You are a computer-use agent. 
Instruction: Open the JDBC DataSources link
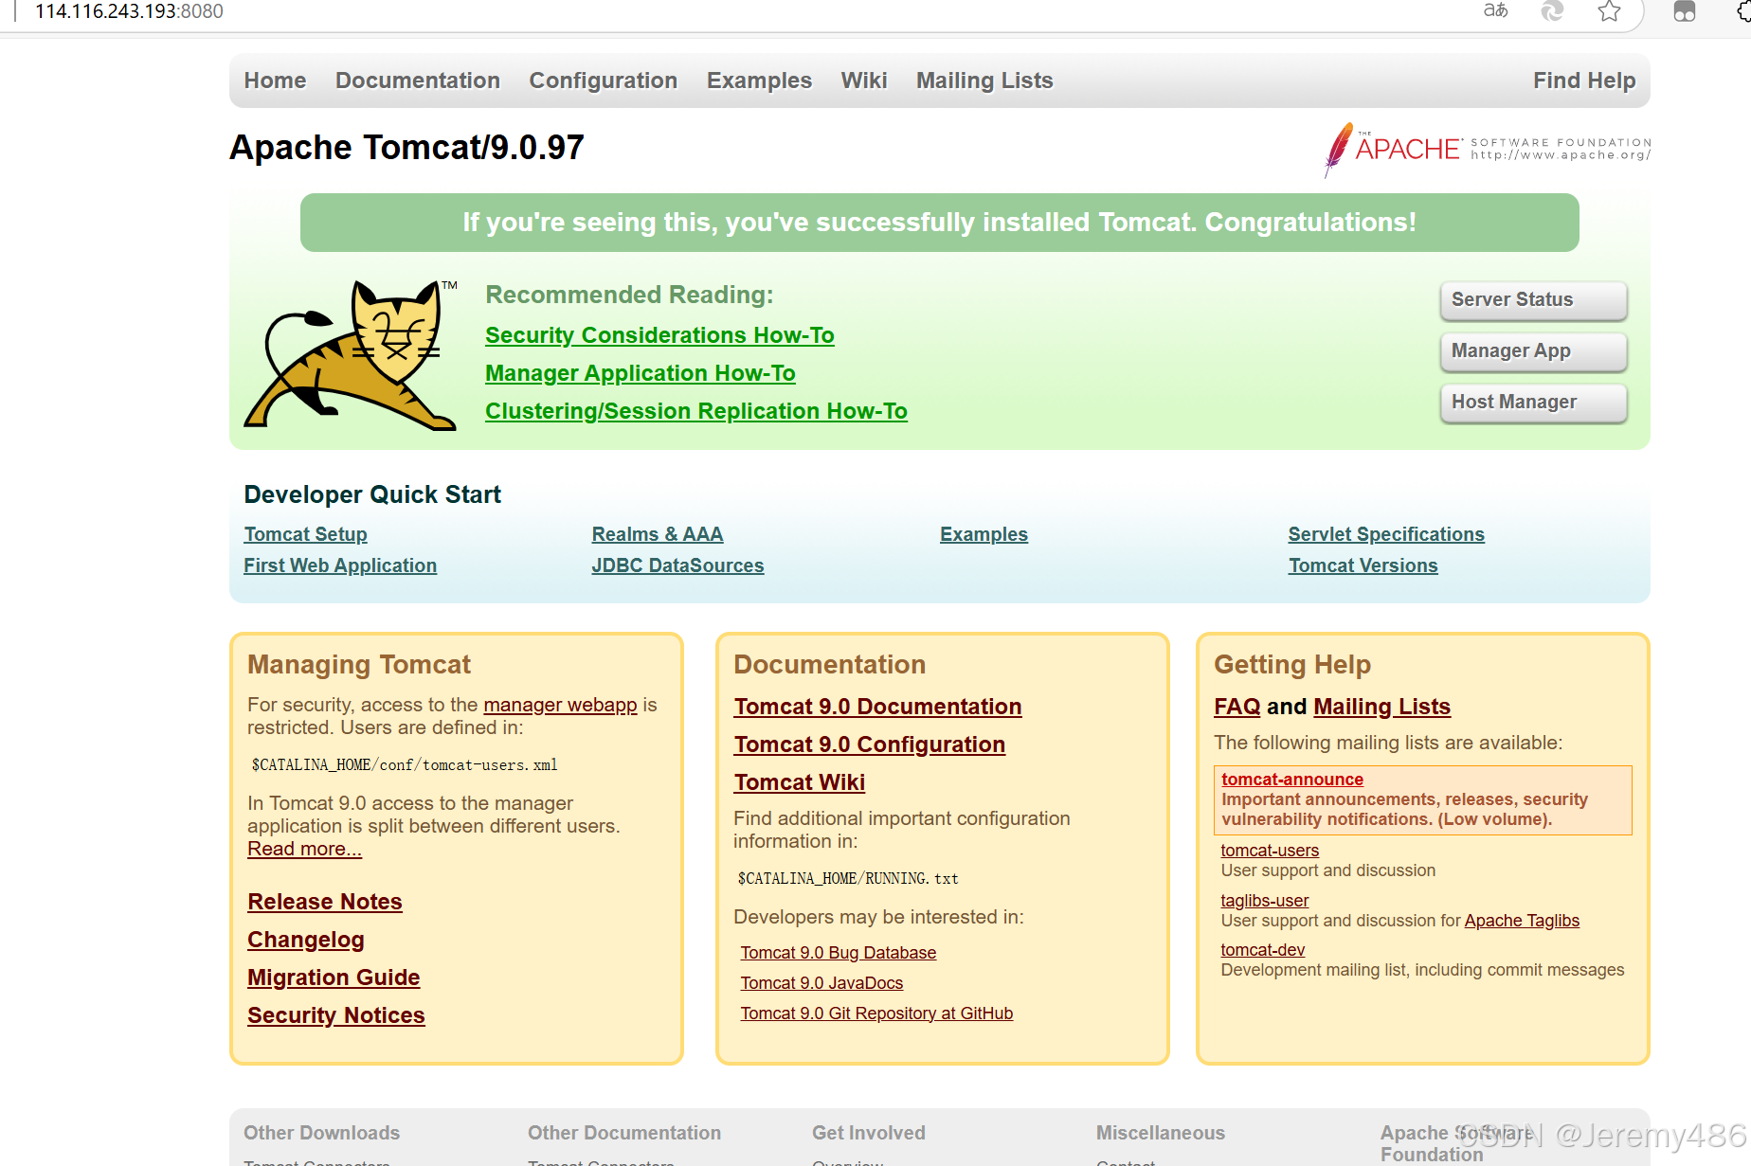[x=677, y=565]
